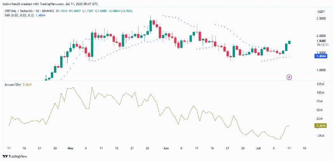The height and width of the screenshot is (161, 334).
Task: Click the Jun label on time axis
Action: tap(166, 148)
